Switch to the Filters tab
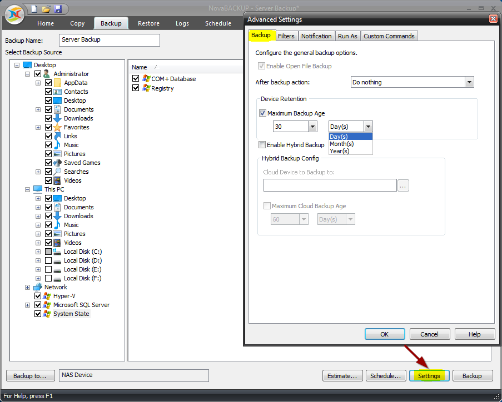The image size is (502, 402). 286,36
